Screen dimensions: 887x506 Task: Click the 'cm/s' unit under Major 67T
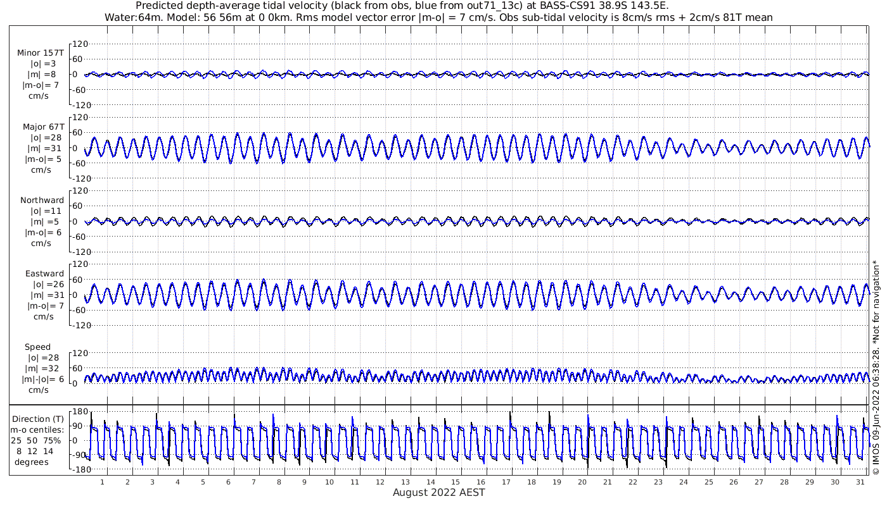point(42,170)
